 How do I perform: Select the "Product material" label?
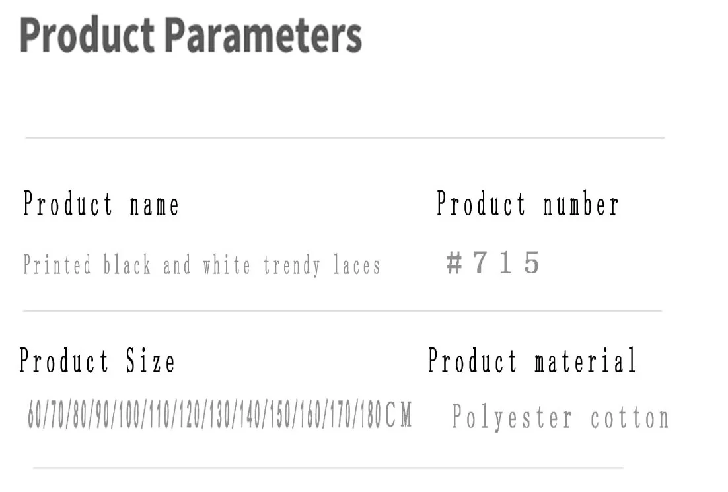[532, 361]
